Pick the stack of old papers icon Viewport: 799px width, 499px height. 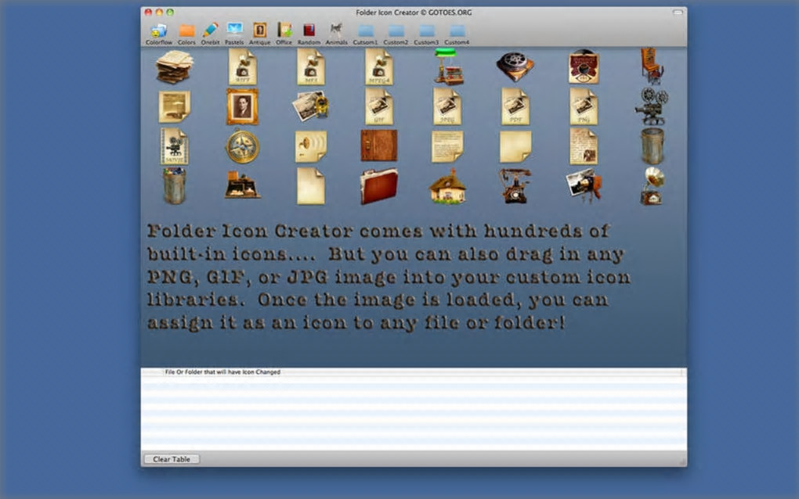point(174,66)
